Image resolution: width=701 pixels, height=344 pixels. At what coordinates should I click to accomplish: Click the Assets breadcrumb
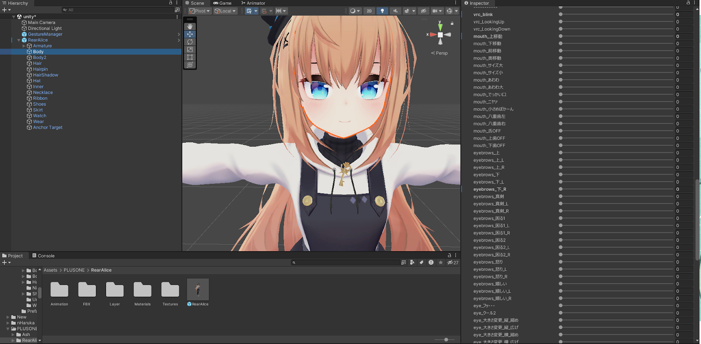50,270
